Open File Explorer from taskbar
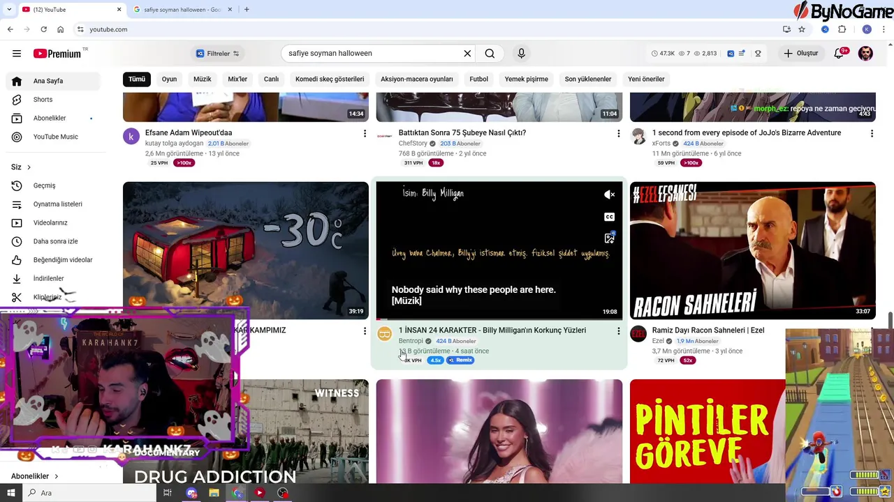Image resolution: width=894 pixels, height=502 pixels. pos(214,493)
